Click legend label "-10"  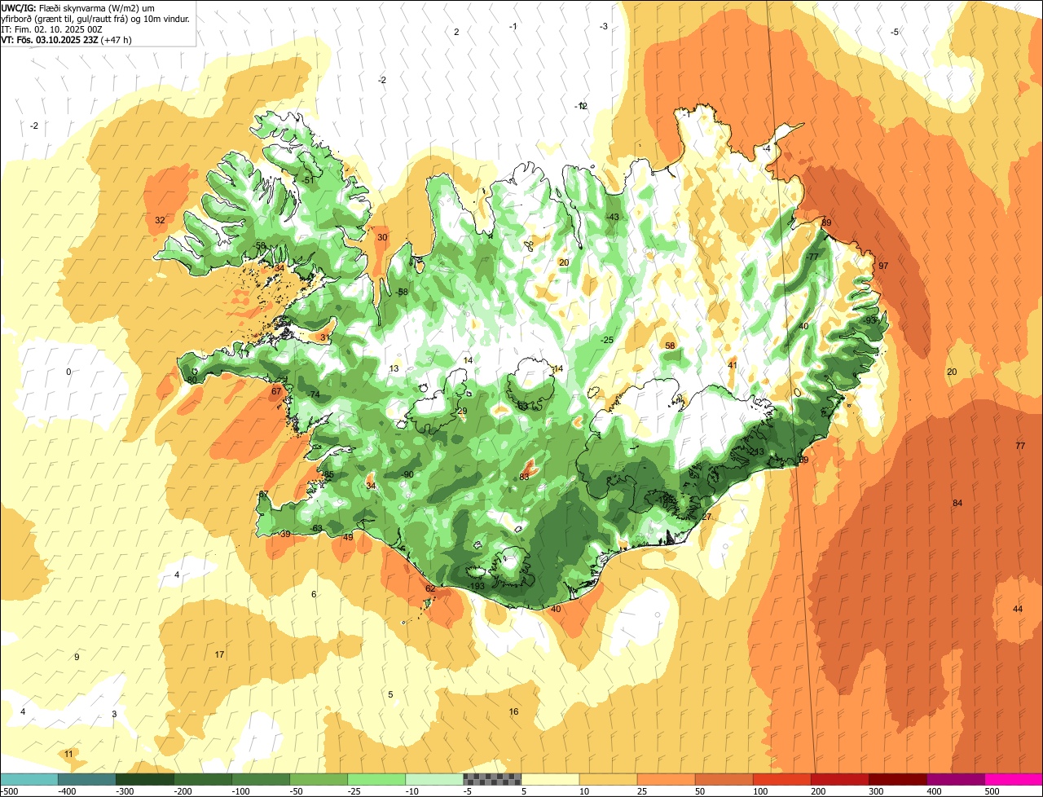412,791
